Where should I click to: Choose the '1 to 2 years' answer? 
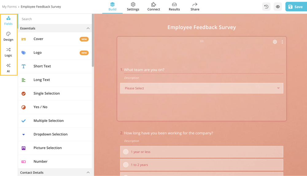pos(201,164)
